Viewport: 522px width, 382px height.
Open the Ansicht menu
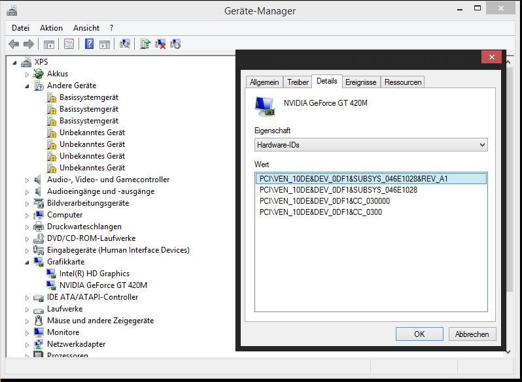(86, 28)
